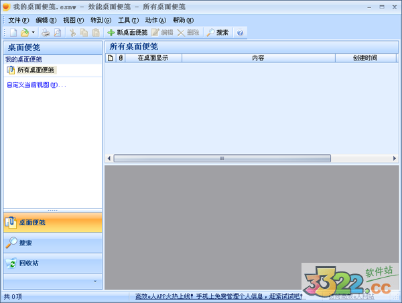The image size is (402, 303).
Task: Select 所有桌面便笺 in the left panel
Action: click(36, 70)
